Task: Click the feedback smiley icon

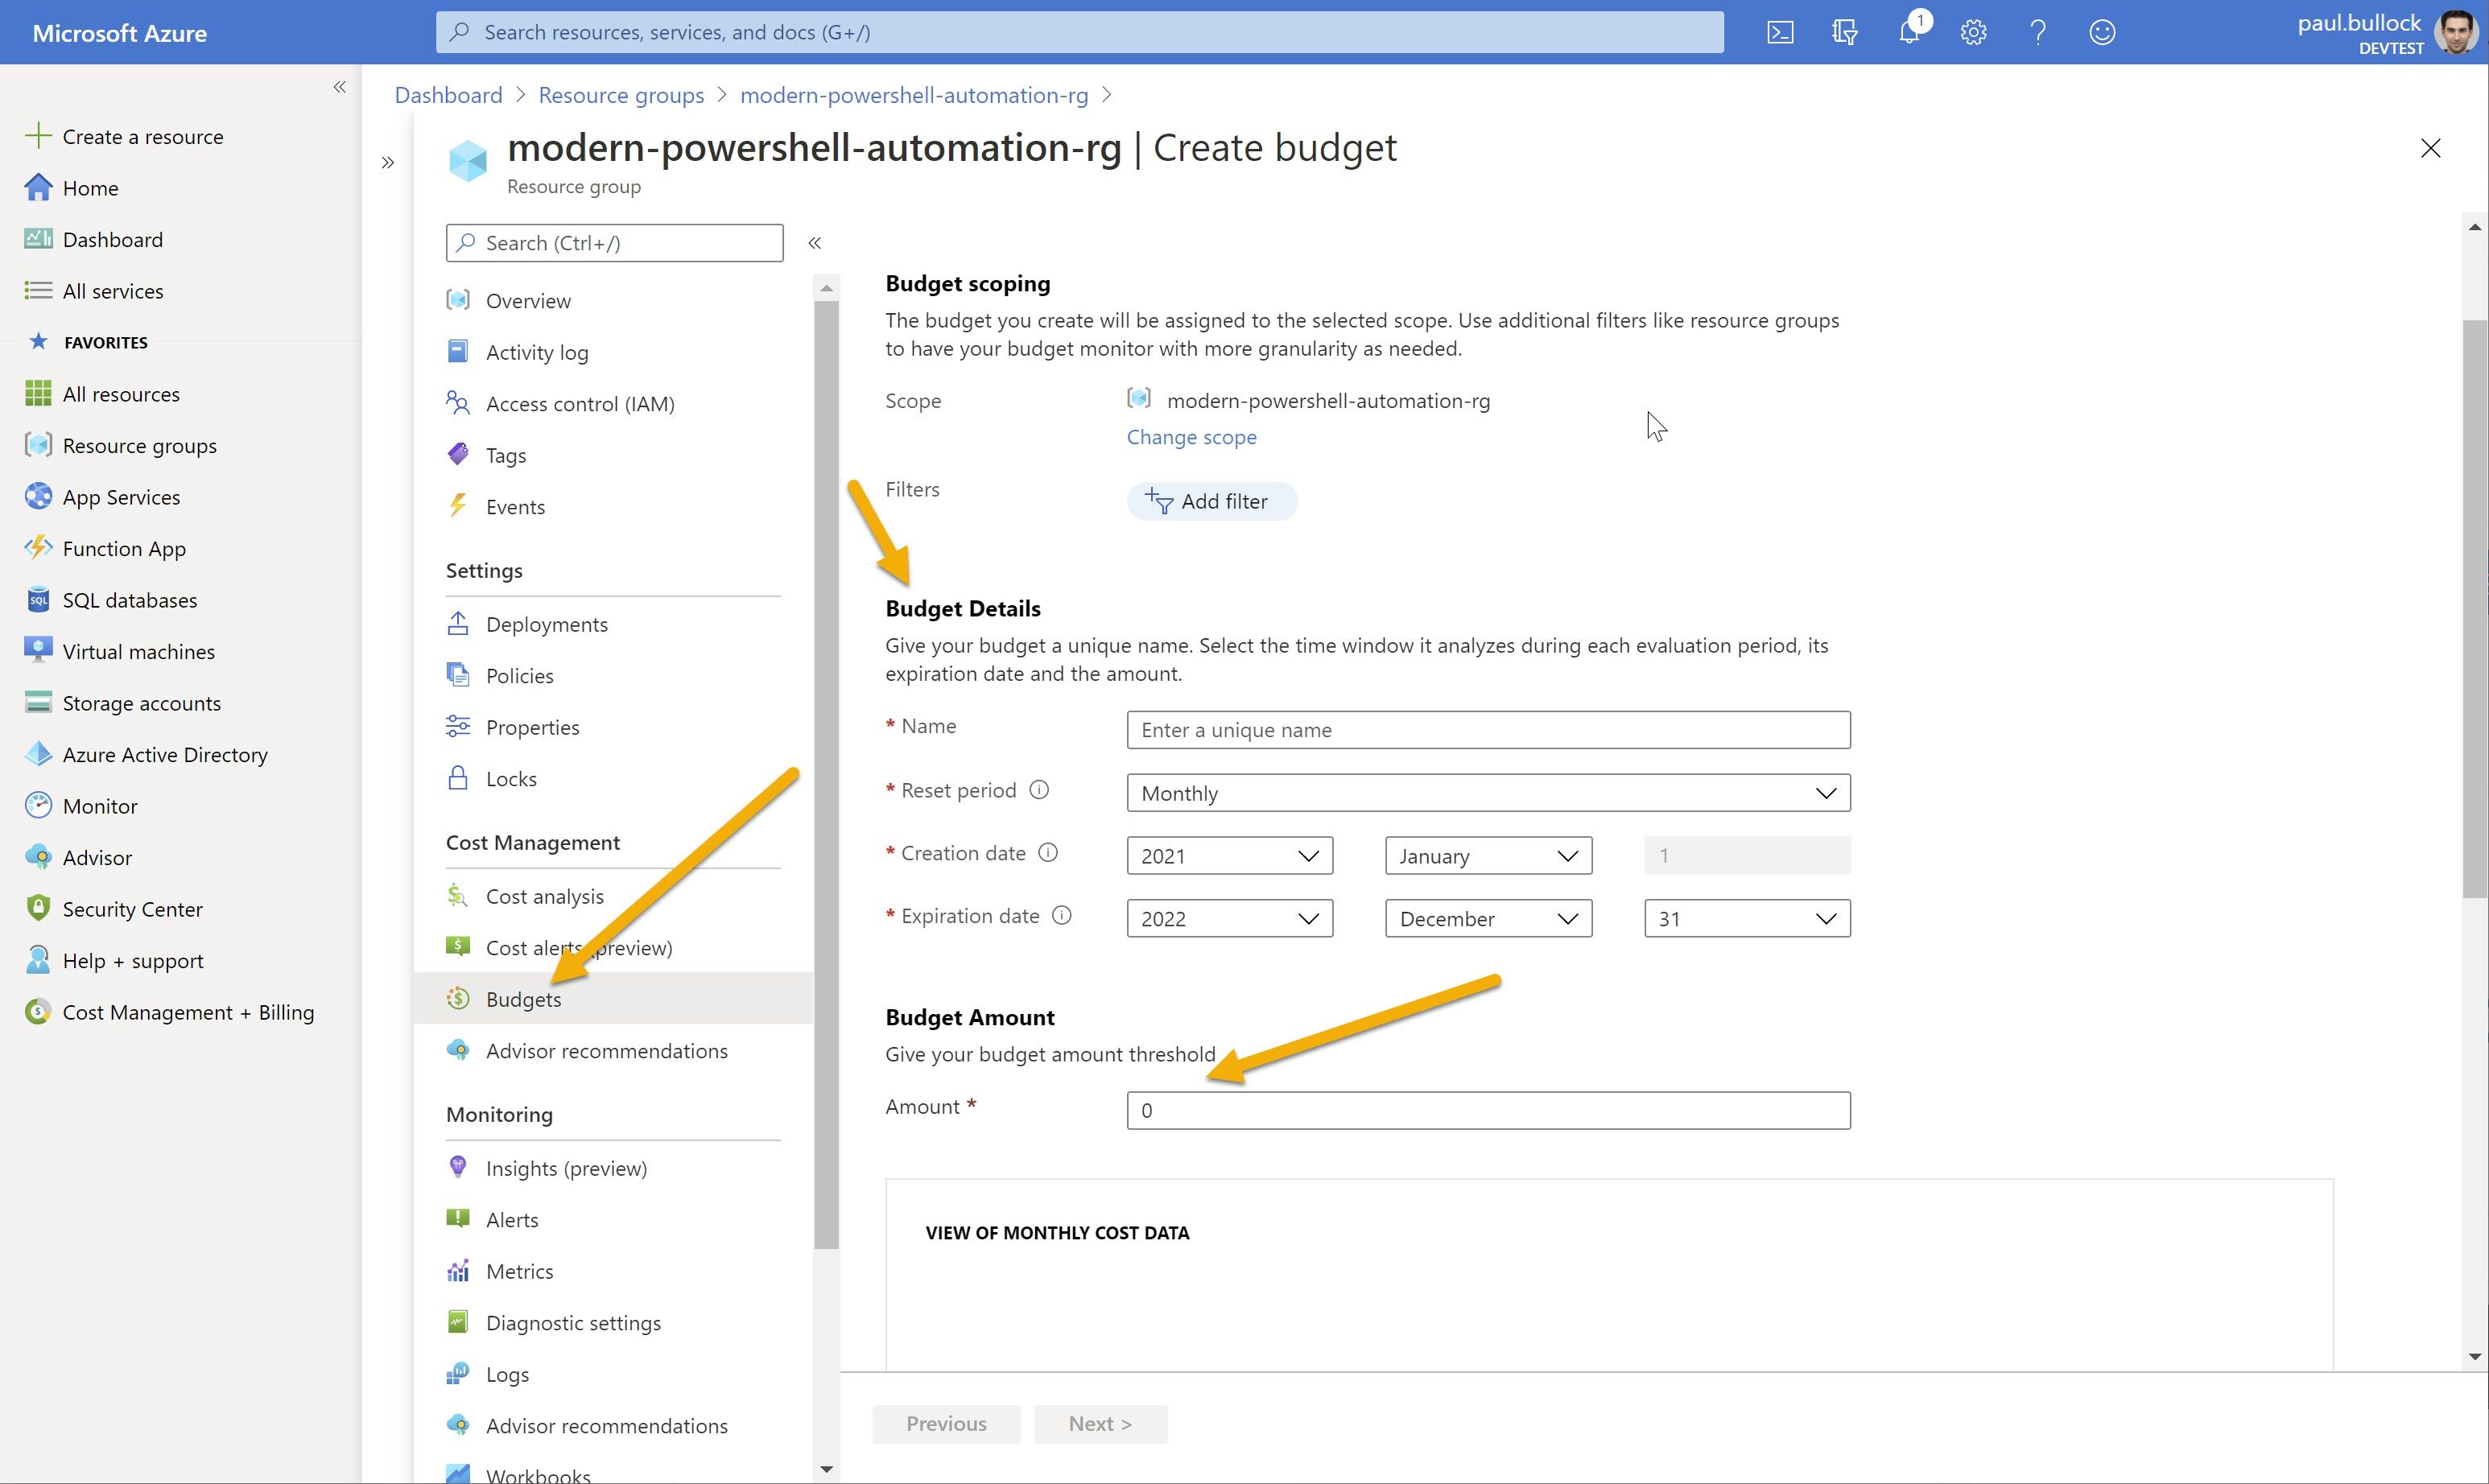Action: pos(2102,32)
